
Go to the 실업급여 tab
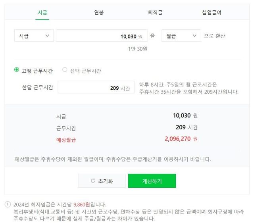pos(212,12)
